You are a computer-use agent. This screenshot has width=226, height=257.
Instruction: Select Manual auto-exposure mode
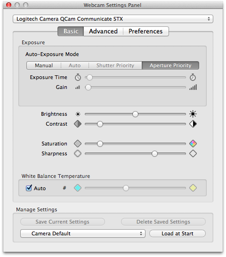(44, 65)
